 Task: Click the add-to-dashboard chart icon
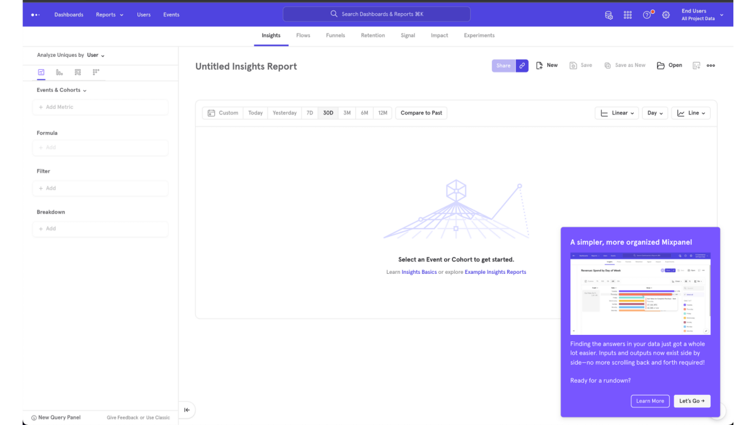(696, 65)
